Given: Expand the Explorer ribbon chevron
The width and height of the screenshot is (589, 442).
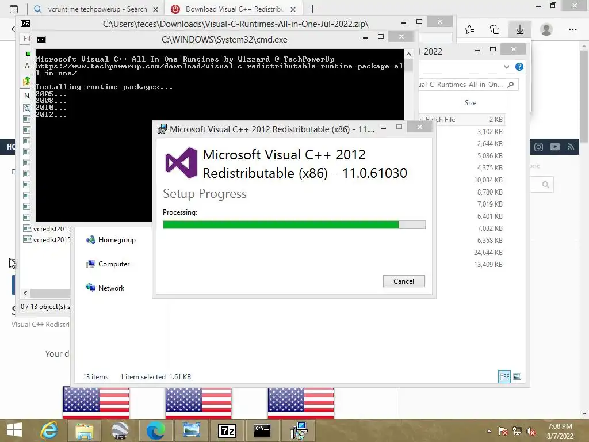Looking at the screenshot, I should click(507, 67).
